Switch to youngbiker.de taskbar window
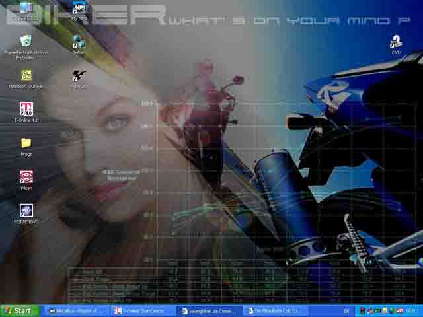The width and height of the screenshot is (423, 317). pos(210,311)
